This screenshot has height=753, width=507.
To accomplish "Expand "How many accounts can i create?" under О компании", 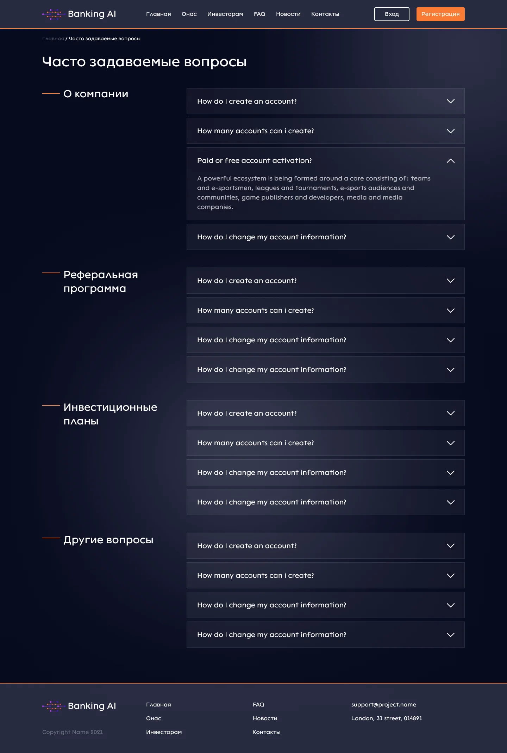I will point(255,131).
